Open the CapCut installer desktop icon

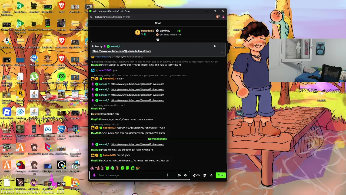coord(7,43)
